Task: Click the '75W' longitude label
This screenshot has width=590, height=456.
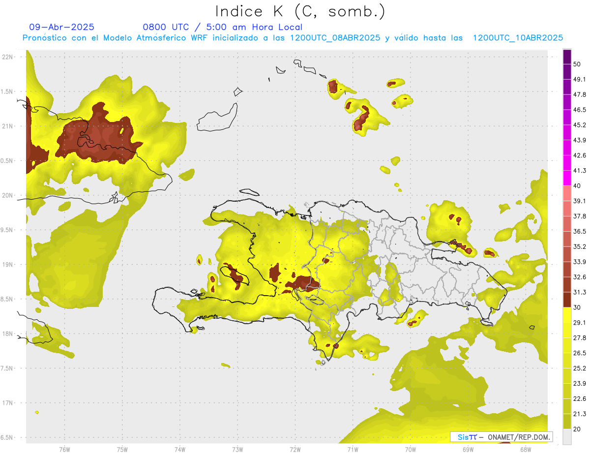Action: 122,450
